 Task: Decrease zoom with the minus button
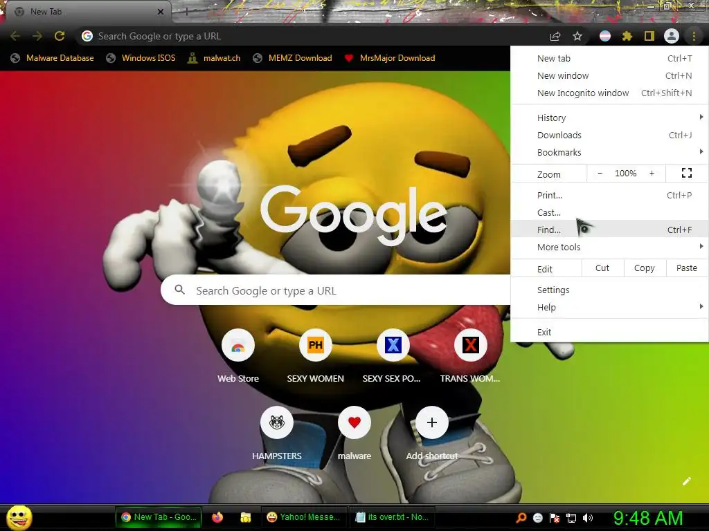click(x=600, y=173)
